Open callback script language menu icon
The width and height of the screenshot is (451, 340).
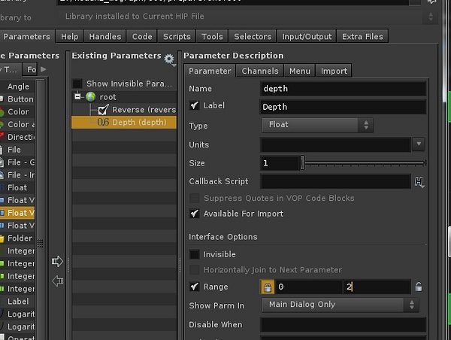[x=419, y=182]
